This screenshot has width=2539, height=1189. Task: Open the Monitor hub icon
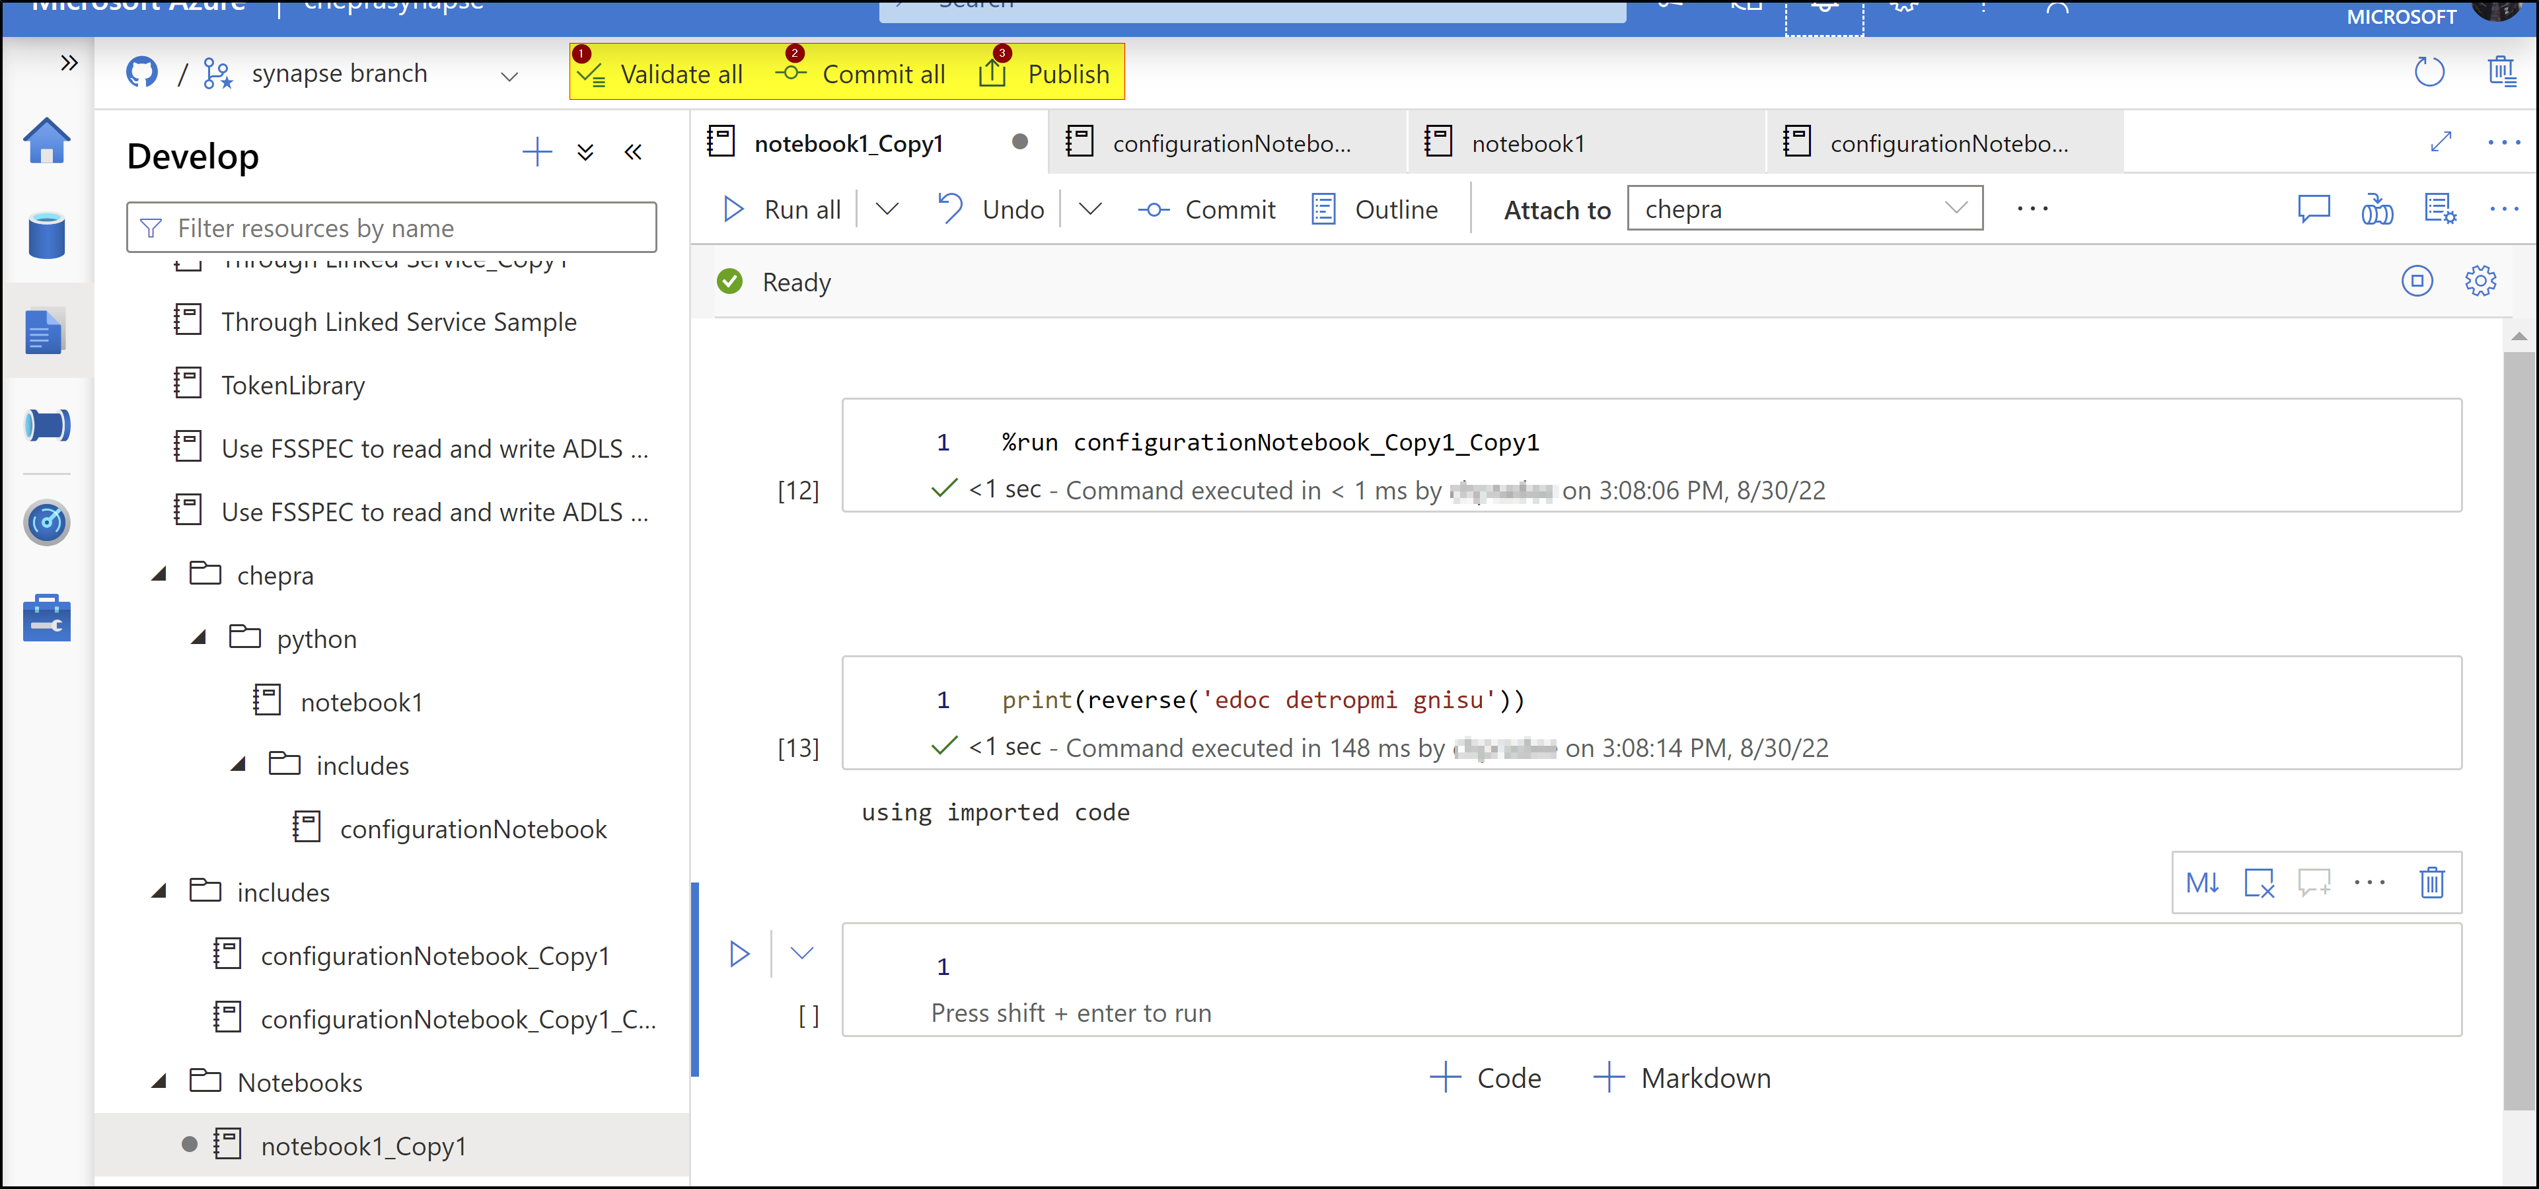pyautogui.click(x=46, y=523)
